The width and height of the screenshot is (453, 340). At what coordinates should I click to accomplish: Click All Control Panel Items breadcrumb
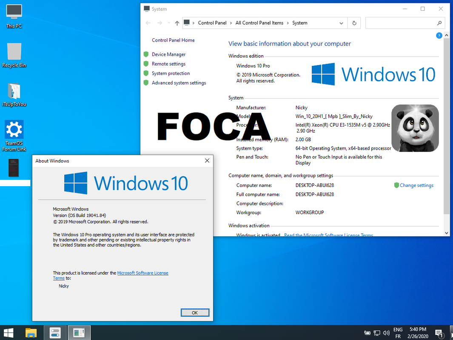(x=259, y=23)
